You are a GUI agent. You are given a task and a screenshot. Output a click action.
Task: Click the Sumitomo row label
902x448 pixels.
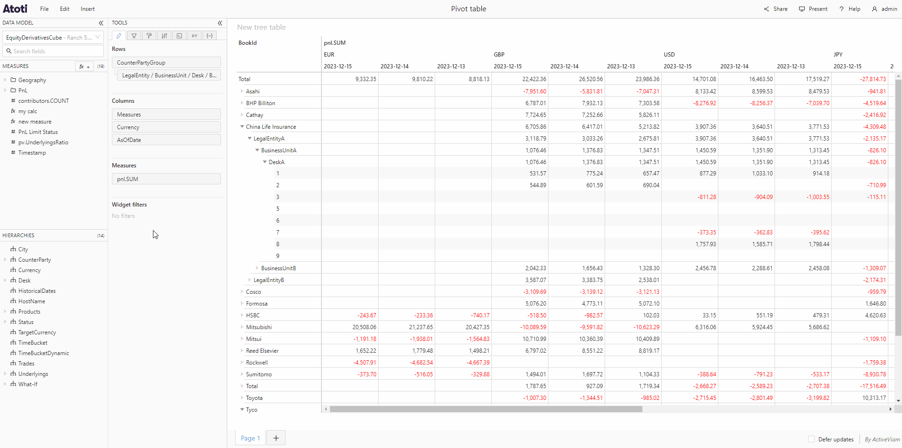(259, 374)
